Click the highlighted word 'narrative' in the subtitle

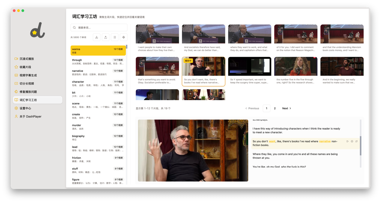pyautogui.click(x=325, y=141)
